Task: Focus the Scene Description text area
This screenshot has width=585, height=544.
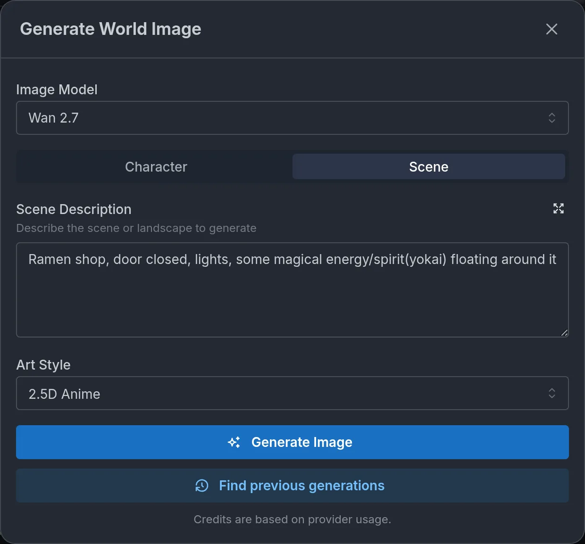Action: [292, 290]
